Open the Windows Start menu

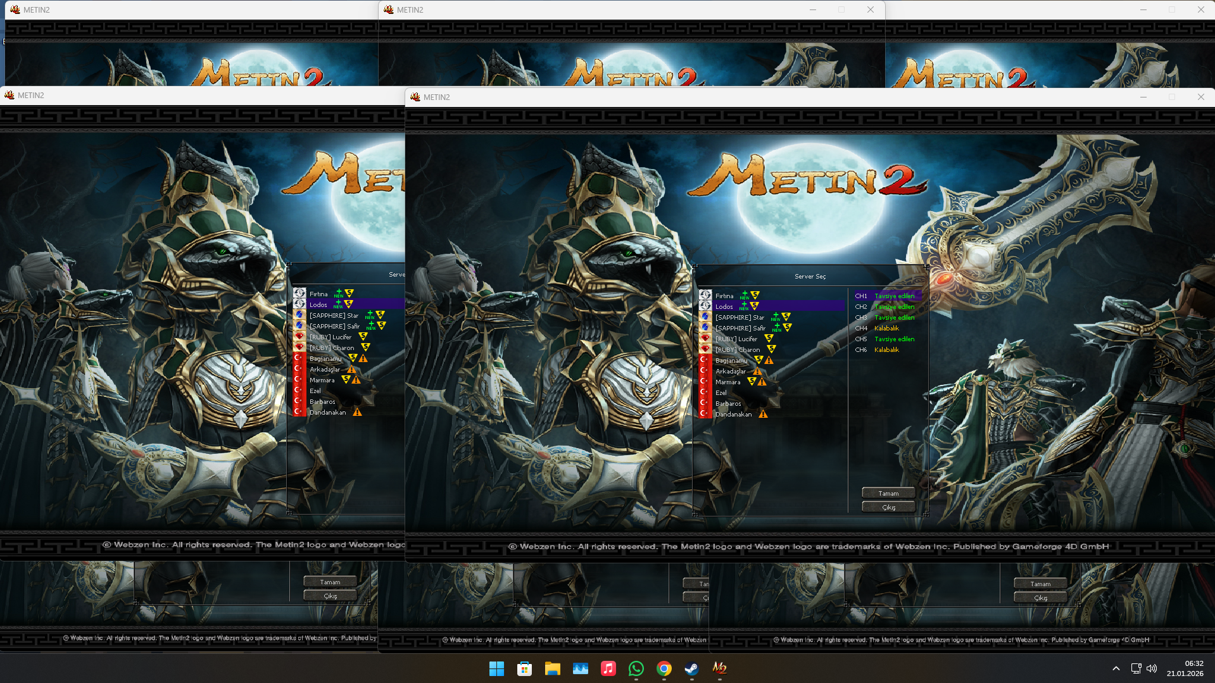(x=496, y=668)
